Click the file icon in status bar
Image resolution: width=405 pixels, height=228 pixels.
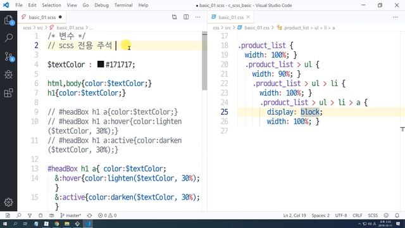tap(8, 215)
